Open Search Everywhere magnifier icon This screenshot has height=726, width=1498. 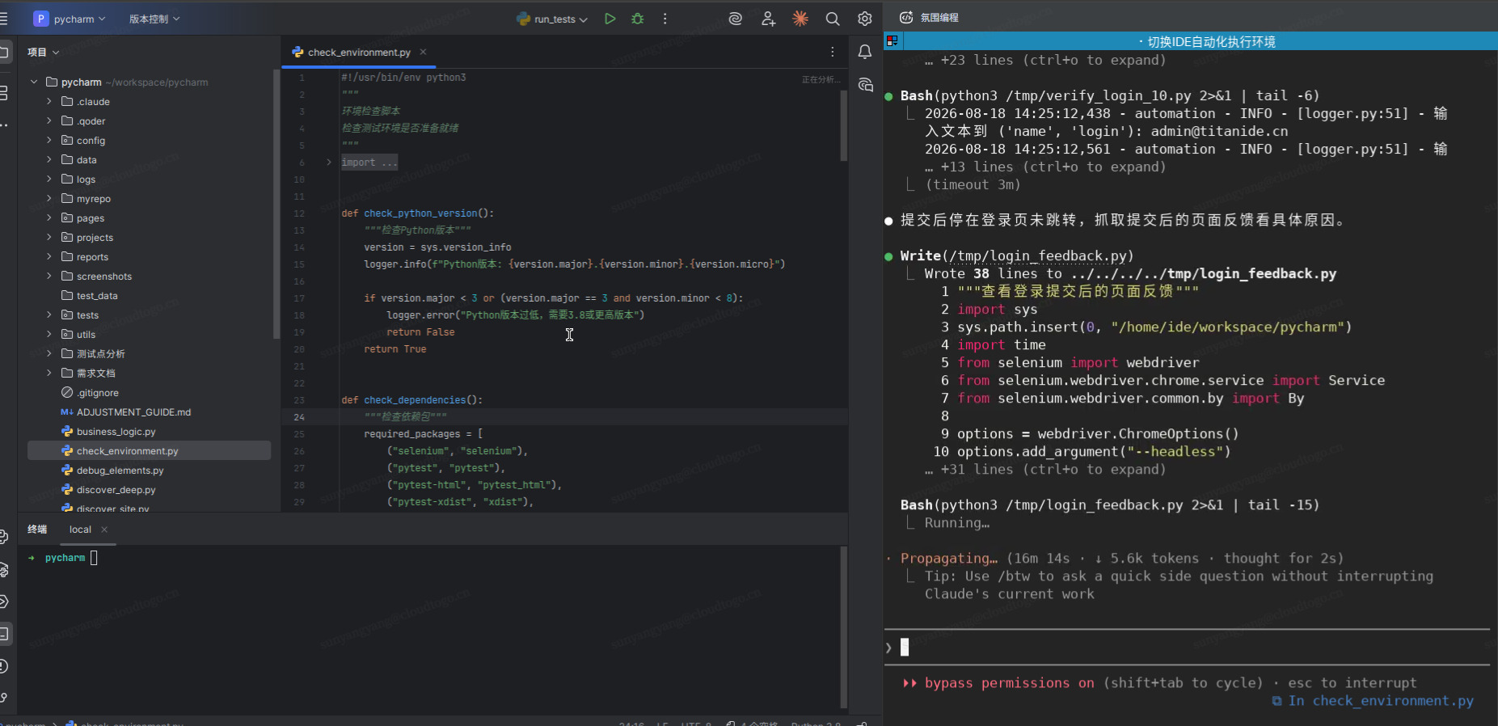(832, 19)
